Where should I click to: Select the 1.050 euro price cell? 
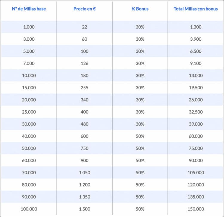85,172
